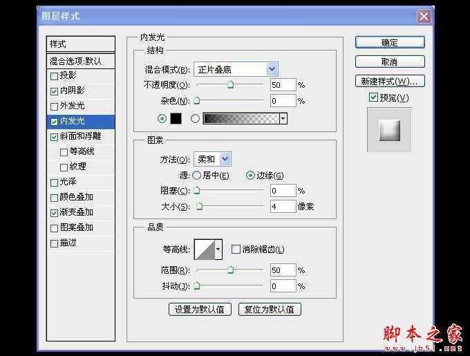
Task: Click the 不透明度 opacity value field
Action: pos(283,85)
